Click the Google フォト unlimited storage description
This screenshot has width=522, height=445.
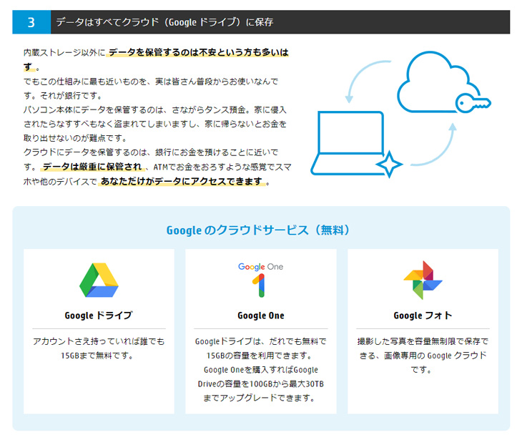point(423,355)
